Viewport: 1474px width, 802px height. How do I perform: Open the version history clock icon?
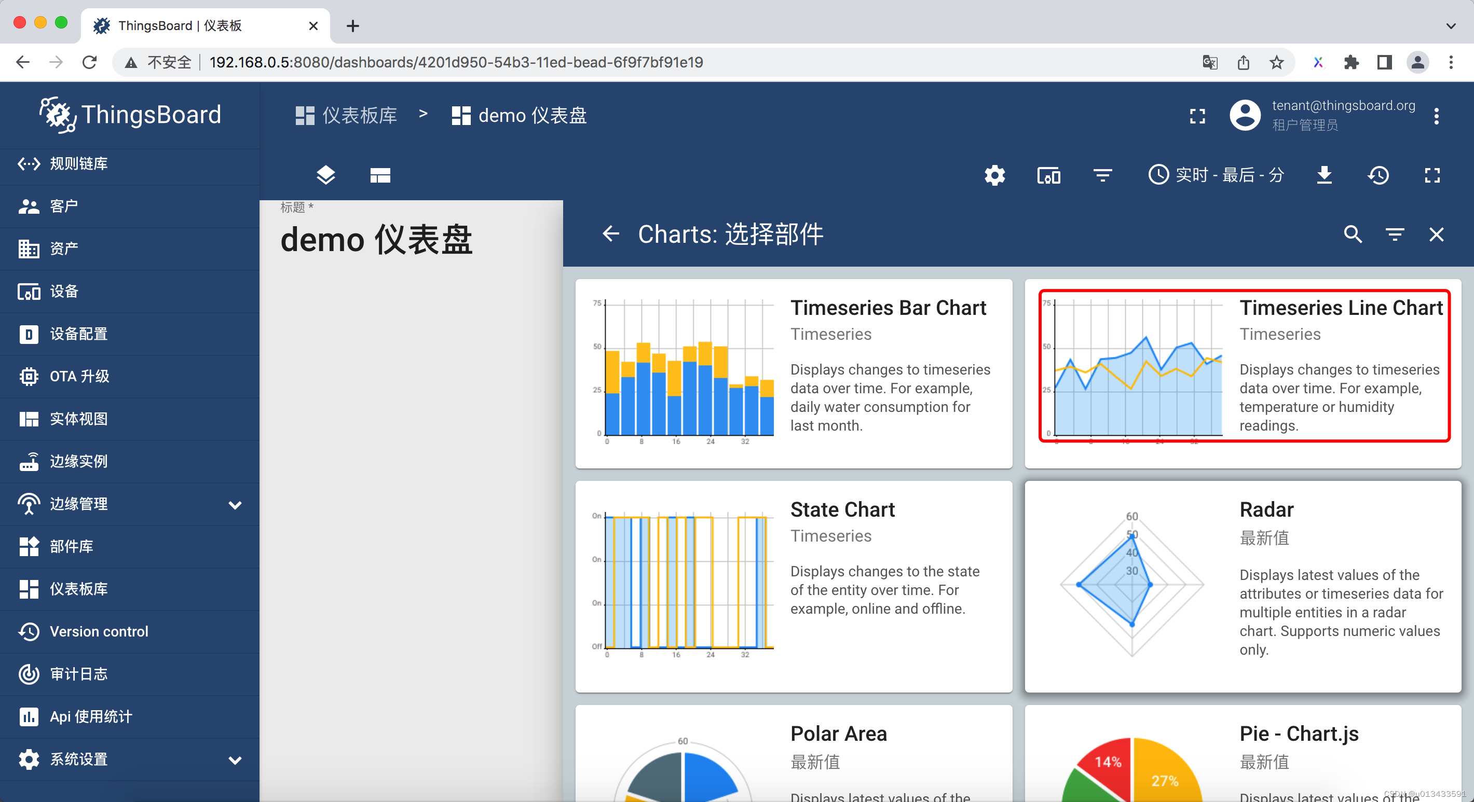click(1379, 175)
